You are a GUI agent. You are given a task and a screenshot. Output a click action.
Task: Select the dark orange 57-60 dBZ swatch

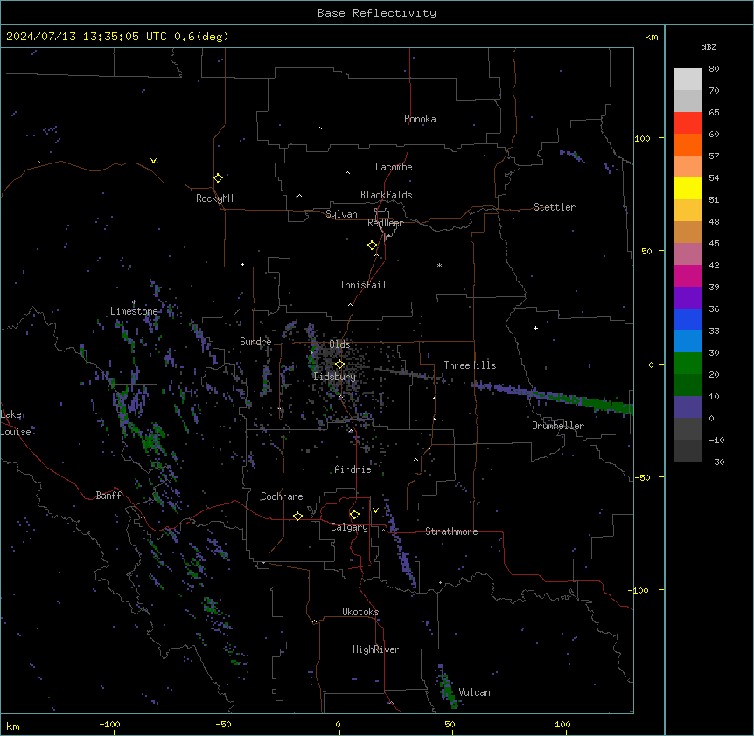(x=688, y=144)
